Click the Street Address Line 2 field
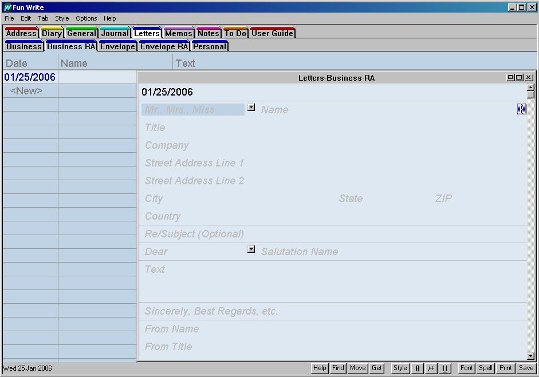Image resolution: width=539 pixels, height=377 pixels. click(x=332, y=181)
